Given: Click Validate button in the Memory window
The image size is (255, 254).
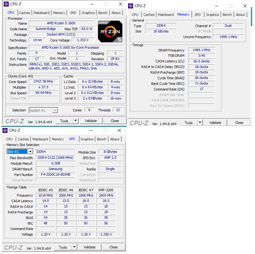Looking at the screenshot, I should [x=215, y=123].
